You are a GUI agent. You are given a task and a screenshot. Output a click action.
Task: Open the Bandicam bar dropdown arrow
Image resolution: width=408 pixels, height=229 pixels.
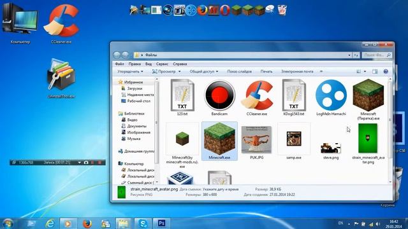coord(79,163)
